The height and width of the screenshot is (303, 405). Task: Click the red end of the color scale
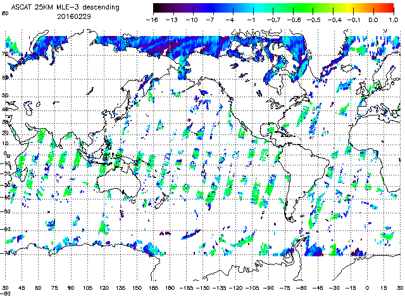click(389, 8)
